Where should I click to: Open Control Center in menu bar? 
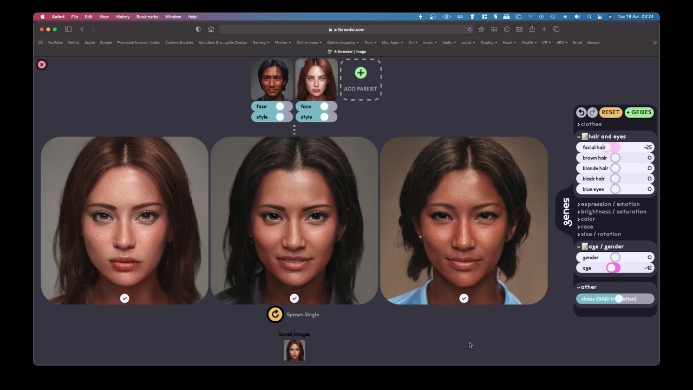click(600, 17)
